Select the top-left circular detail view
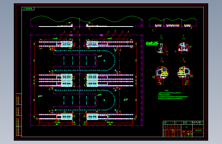 click(x=161, y=48)
